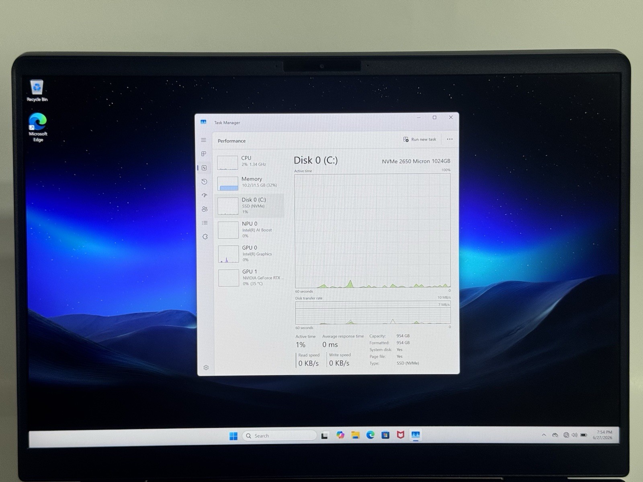The width and height of the screenshot is (643, 482).
Task: Open the Services page icon
Action: 205,237
